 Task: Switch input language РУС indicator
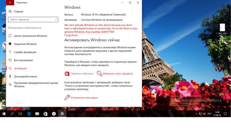pyautogui.click(x=210, y=114)
